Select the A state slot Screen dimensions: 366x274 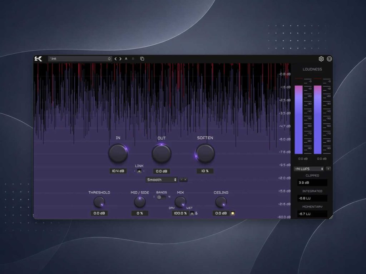[x=126, y=59]
